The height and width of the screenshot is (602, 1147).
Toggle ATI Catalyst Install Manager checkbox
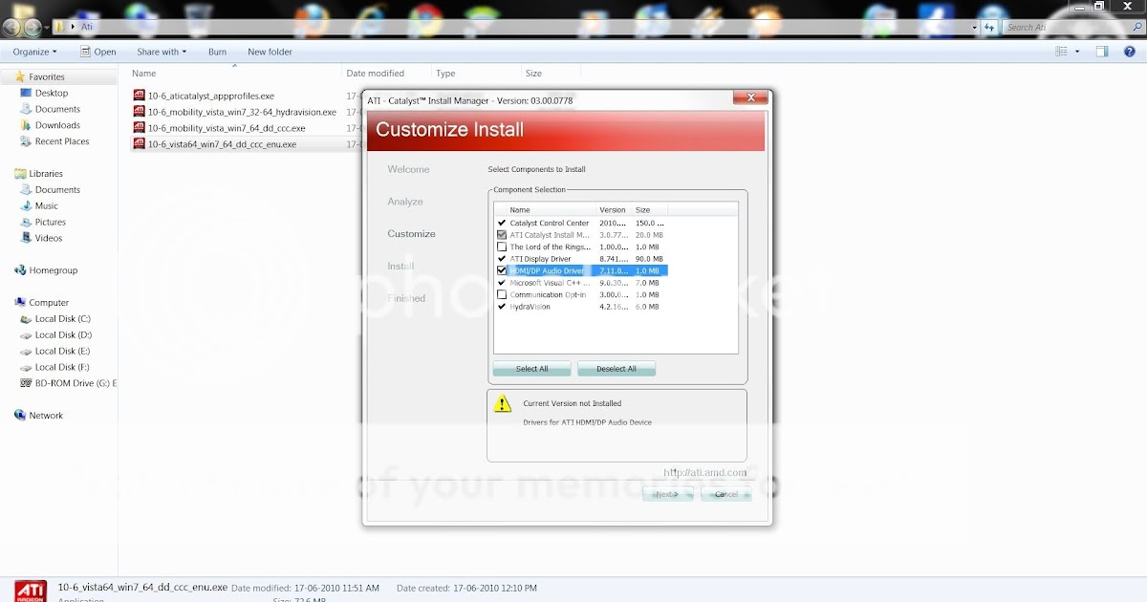click(502, 235)
